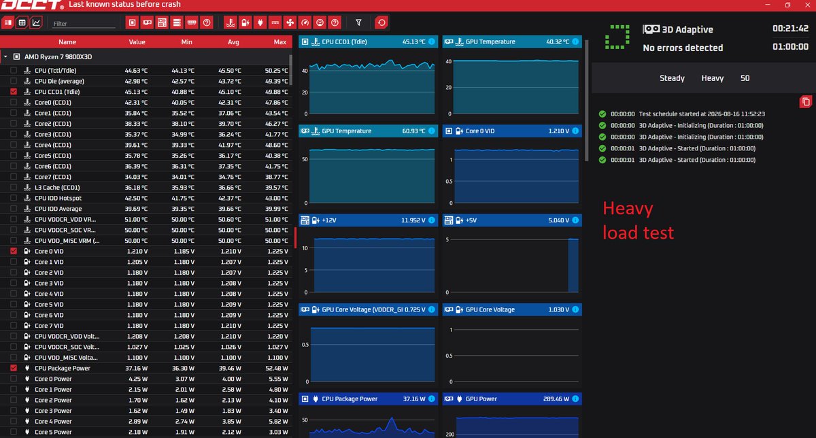Viewport: 816px width, 438px height.
Task: Toggle the GPU hardware filter icon
Action: pyautogui.click(x=147, y=22)
